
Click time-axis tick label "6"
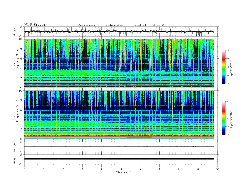coord(140,169)
